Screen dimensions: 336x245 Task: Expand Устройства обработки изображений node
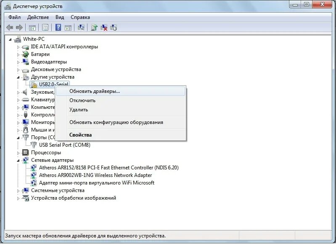click(x=18, y=198)
